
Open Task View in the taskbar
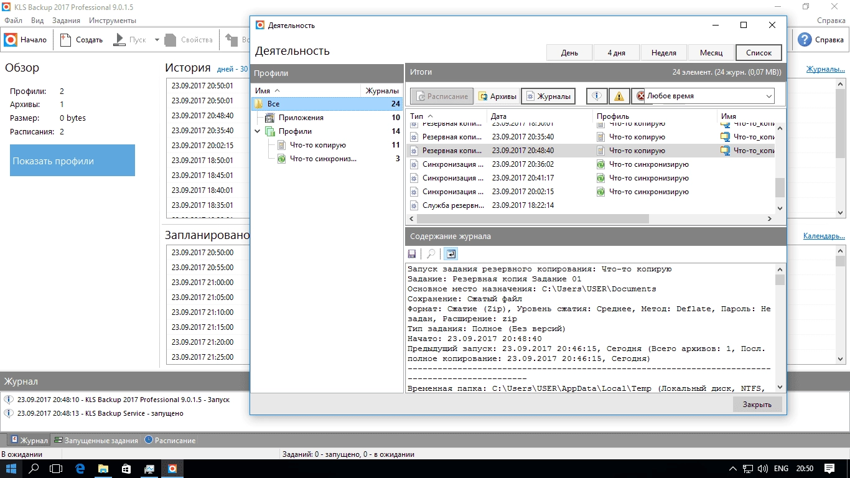click(56, 468)
